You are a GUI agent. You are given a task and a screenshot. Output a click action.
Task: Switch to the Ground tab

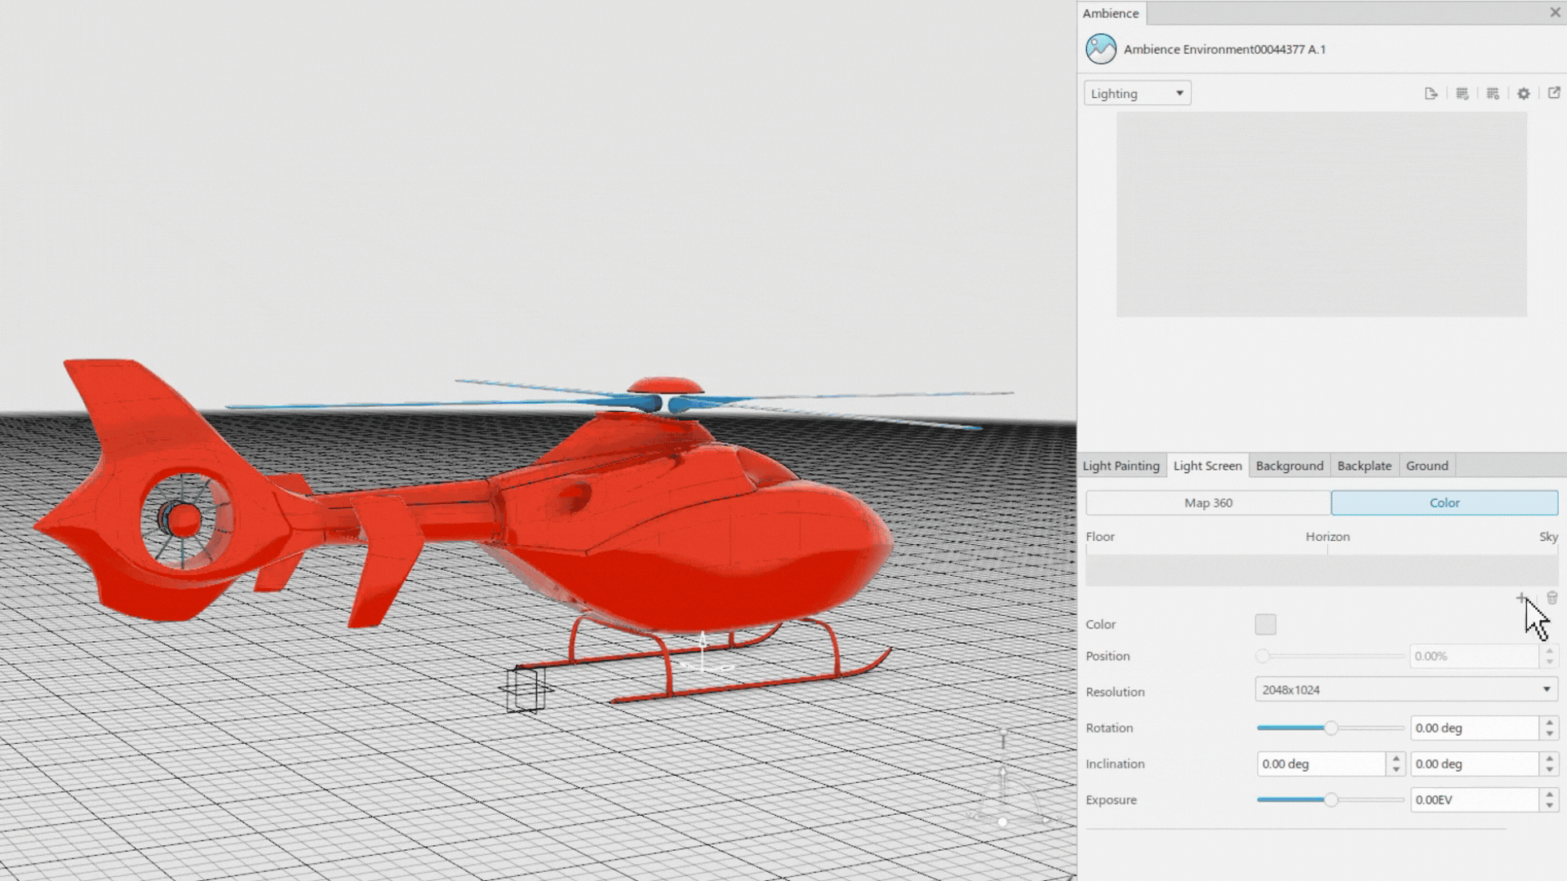[1427, 466]
